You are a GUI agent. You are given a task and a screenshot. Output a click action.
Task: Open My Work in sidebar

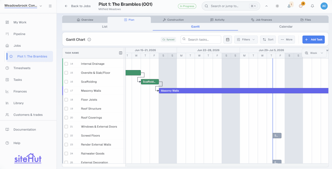coord(20,22)
